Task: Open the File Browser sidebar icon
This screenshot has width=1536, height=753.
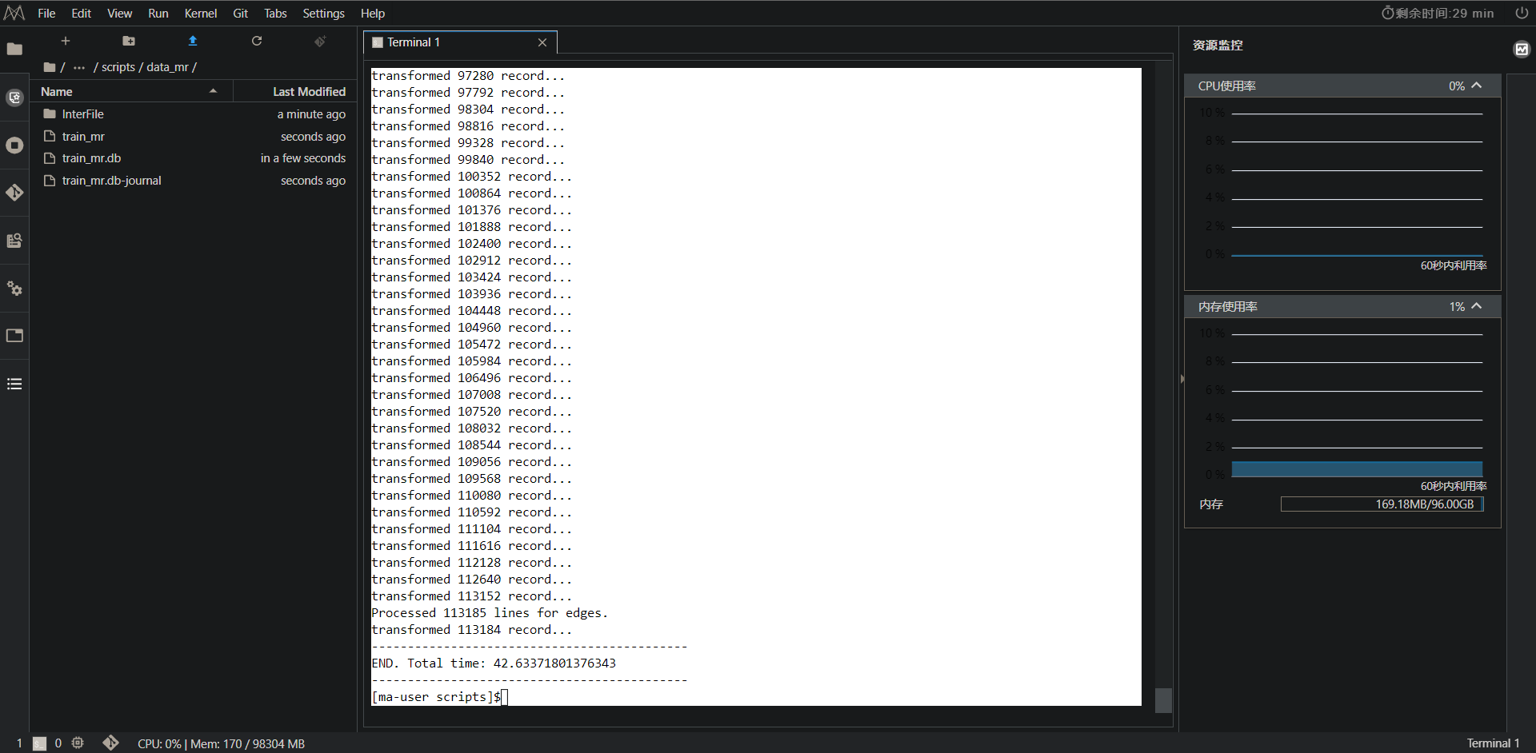Action: pos(14,50)
